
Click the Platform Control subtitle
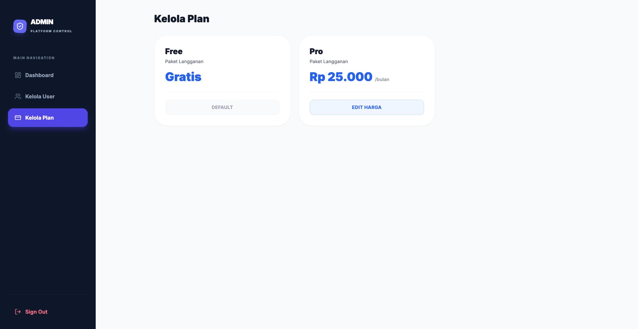coord(51,31)
